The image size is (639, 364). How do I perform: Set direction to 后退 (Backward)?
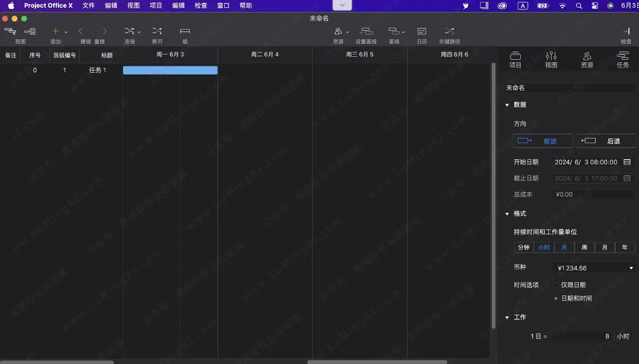tap(606, 141)
